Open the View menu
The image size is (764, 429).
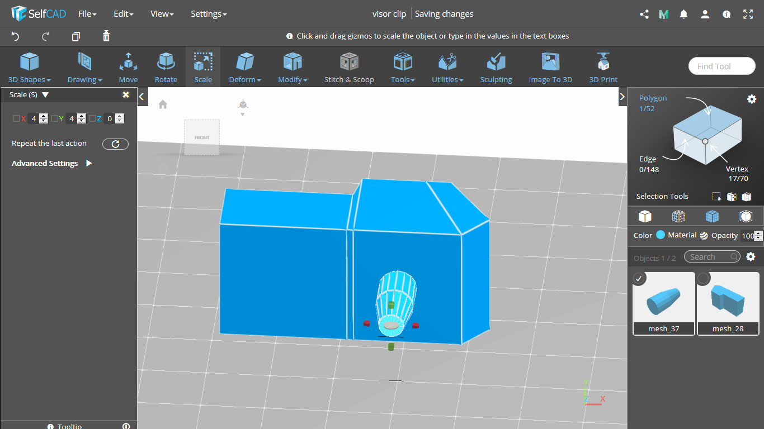(162, 14)
